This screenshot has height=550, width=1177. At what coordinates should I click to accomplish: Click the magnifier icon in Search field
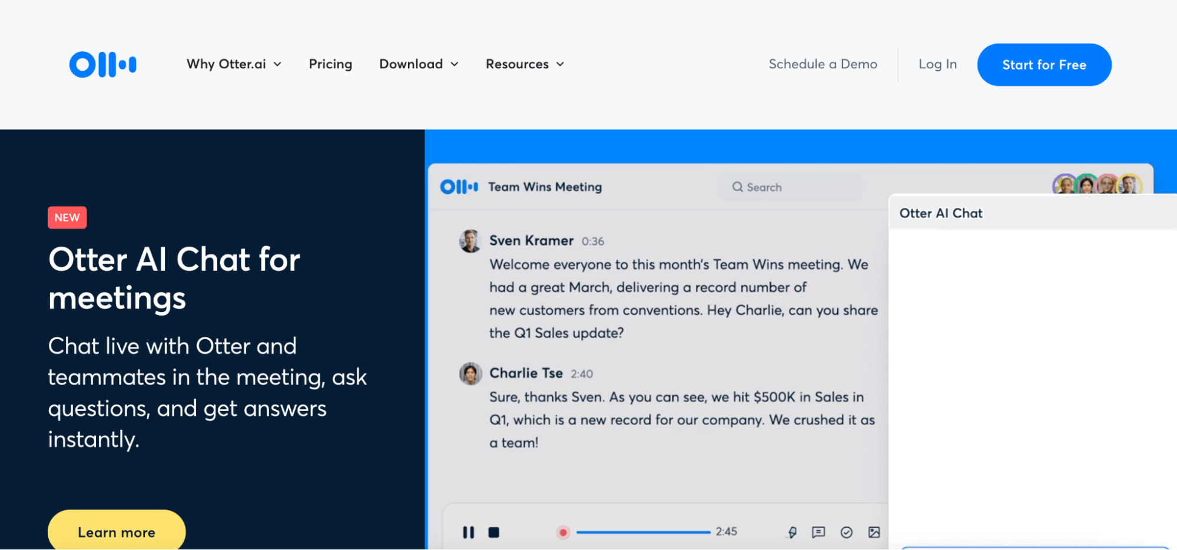pos(737,187)
